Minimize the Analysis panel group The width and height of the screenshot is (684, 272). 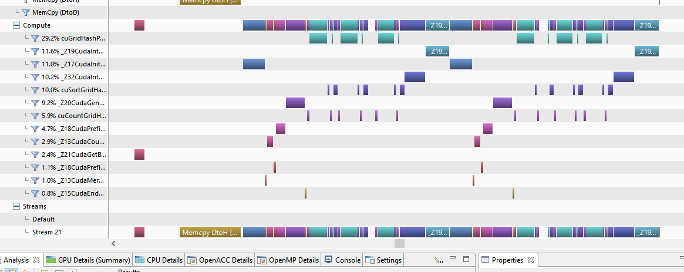coord(454,259)
